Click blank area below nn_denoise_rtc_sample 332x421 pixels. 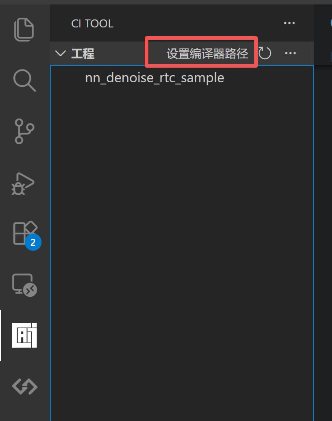click(182, 241)
